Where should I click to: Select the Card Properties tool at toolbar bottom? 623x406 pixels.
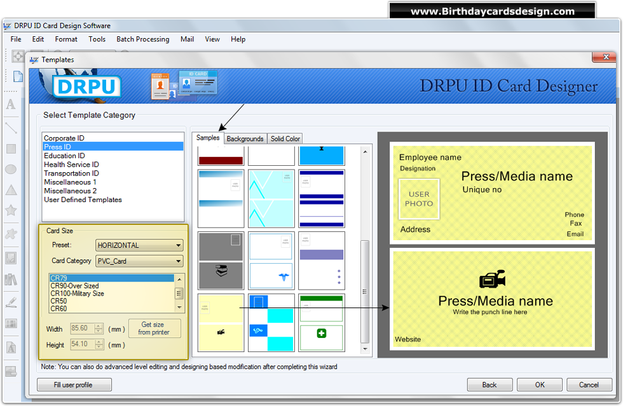(11, 372)
